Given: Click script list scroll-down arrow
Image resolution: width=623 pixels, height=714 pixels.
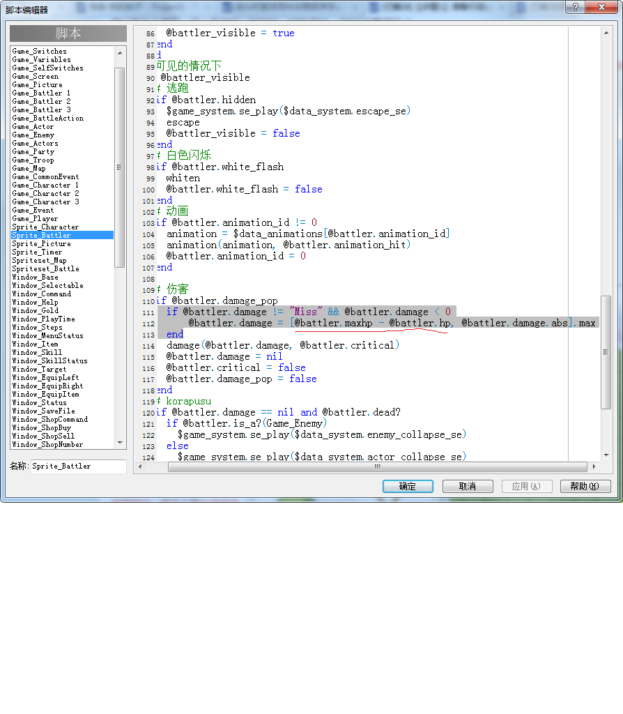Looking at the screenshot, I should pos(120,443).
